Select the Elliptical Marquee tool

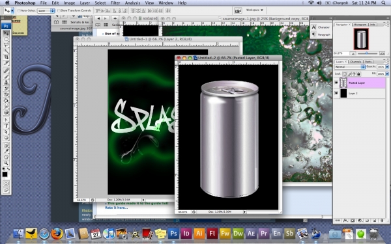tap(7, 39)
